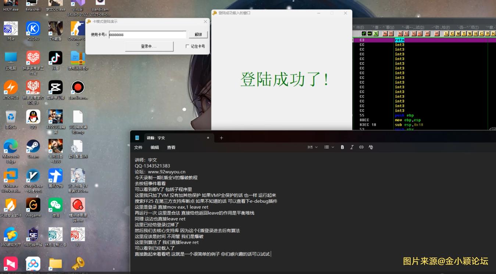Expand the H1 heading dropdown

pyautogui.click(x=313, y=147)
